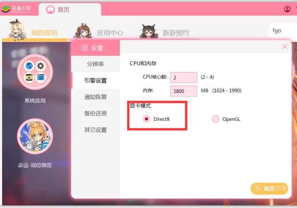Select the DirectX graphics mode
This screenshot has width=297, height=208.
point(146,119)
